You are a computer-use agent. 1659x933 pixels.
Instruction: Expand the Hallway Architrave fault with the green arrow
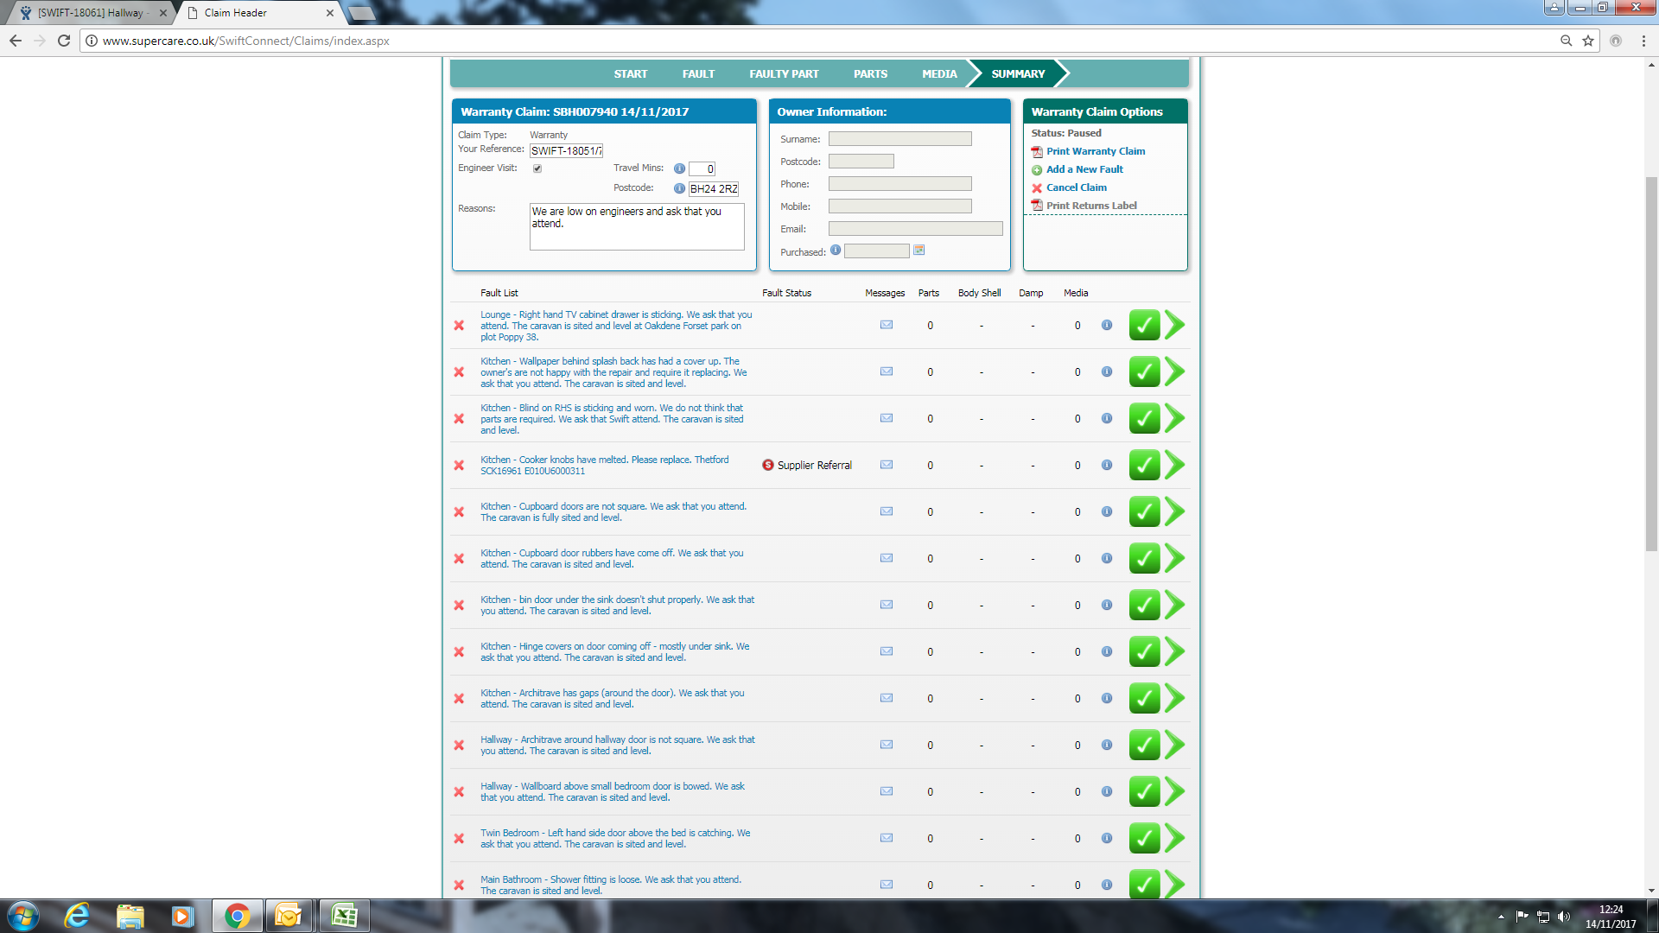(x=1174, y=745)
